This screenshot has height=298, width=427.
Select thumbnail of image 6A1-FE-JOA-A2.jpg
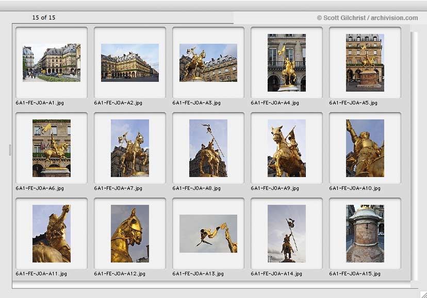coord(130,63)
